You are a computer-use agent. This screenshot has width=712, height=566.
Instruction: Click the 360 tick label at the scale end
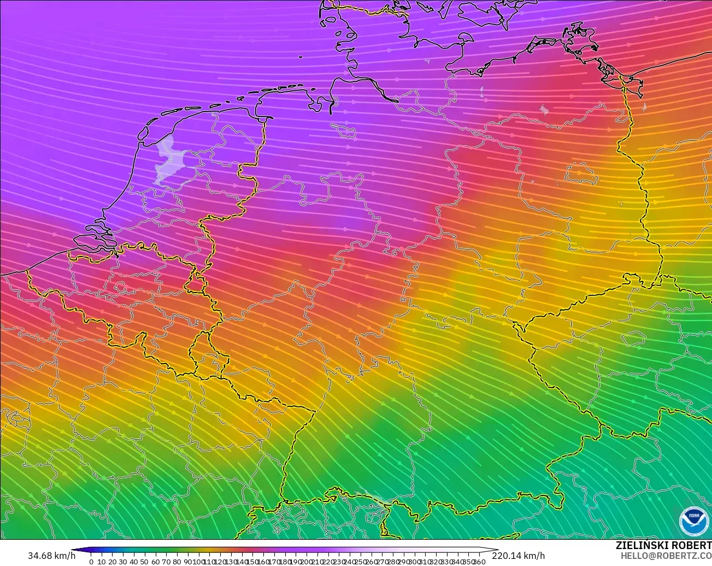point(480,562)
